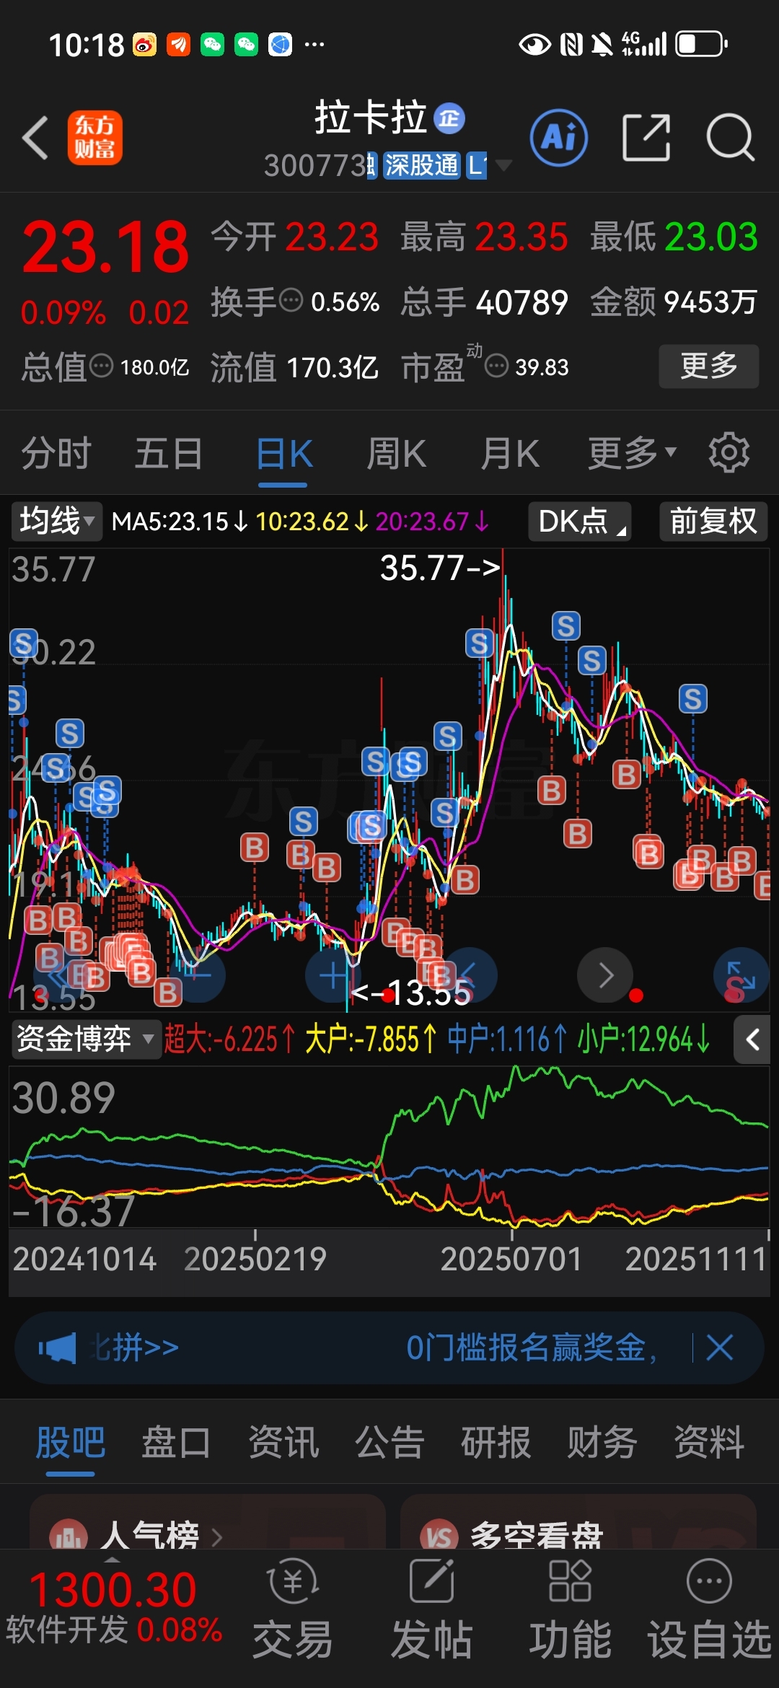Open 研报 tab

(496, 1443)
